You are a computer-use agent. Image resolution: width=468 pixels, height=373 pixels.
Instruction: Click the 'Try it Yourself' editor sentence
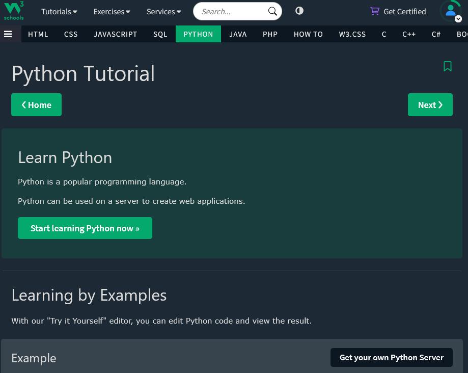tap(161, 321)
